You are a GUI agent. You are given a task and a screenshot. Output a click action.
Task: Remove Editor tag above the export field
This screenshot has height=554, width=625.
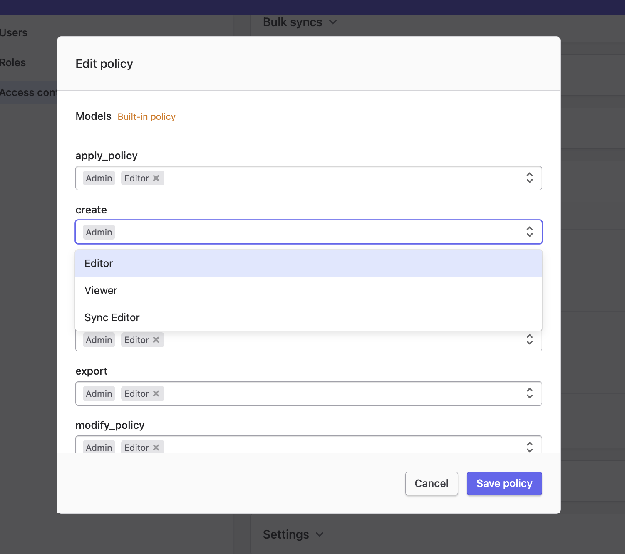[x=156, y=340]
